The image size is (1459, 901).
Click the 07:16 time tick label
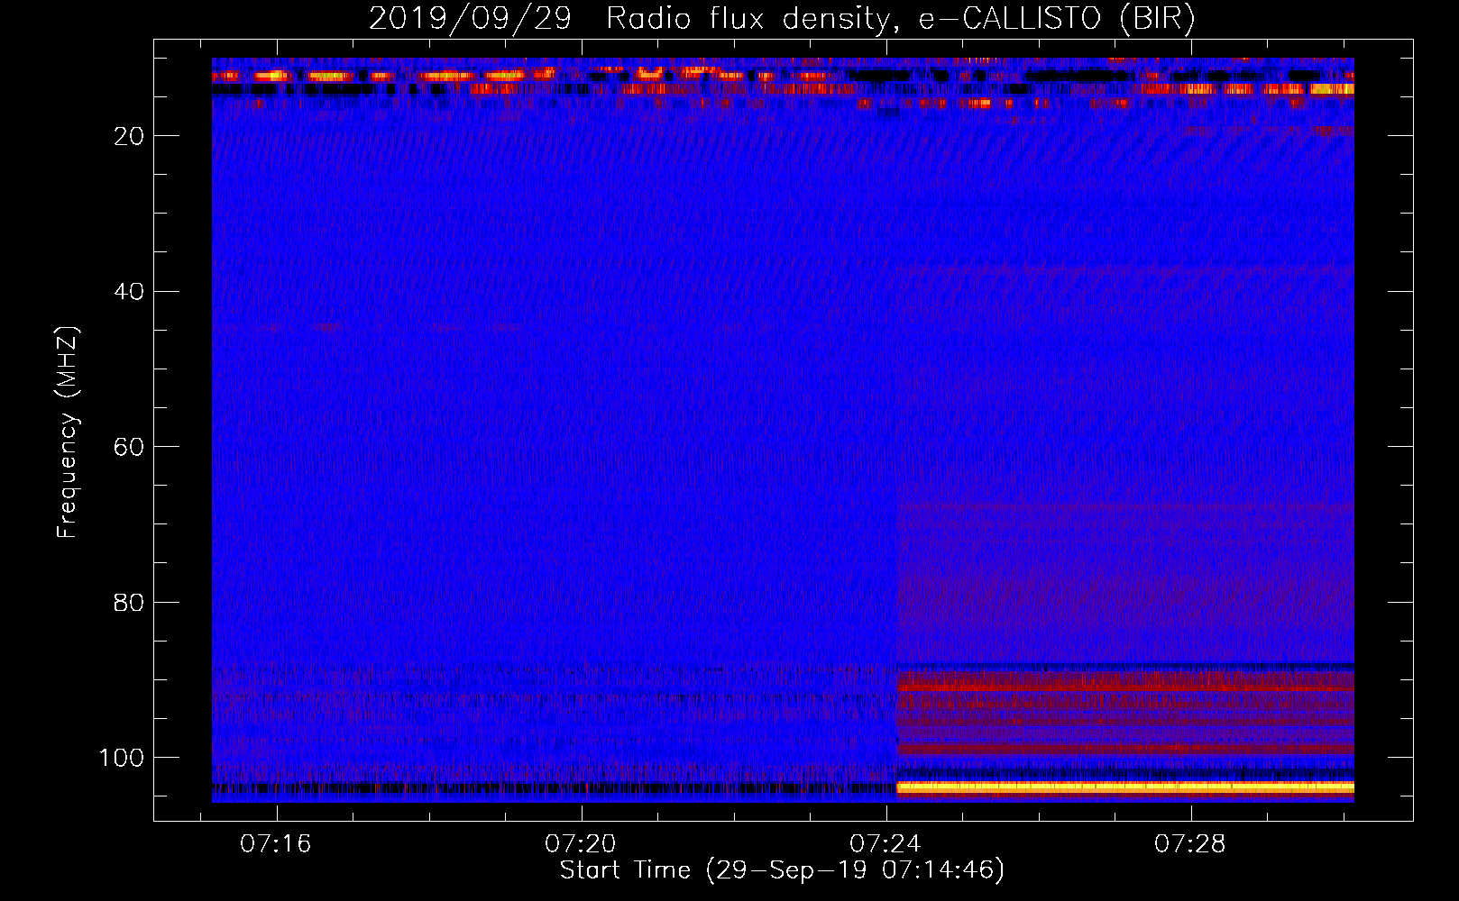click(x=276, y=843)
